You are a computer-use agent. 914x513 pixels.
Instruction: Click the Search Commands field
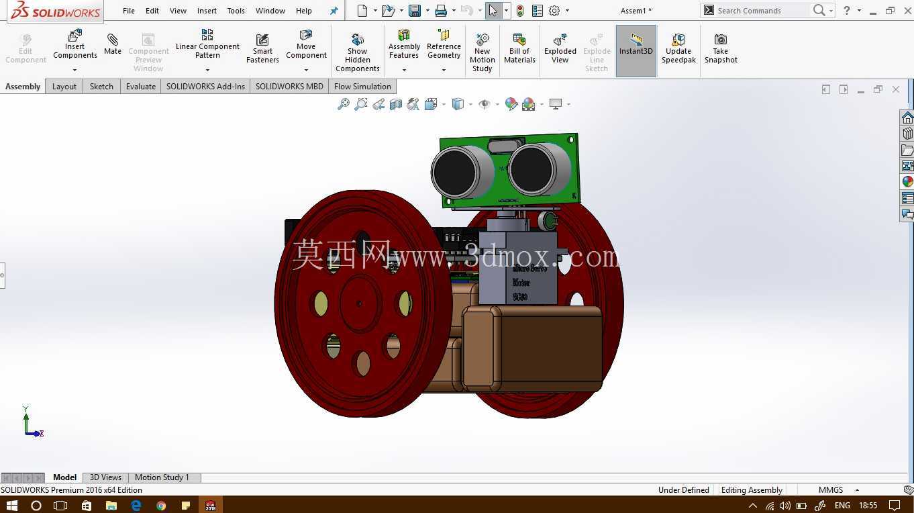click(x=763, y=11)
